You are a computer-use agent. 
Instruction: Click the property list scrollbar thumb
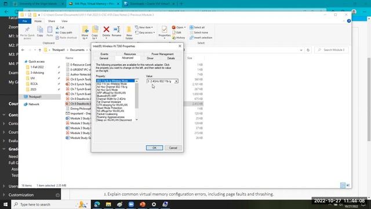click(137, 95)
